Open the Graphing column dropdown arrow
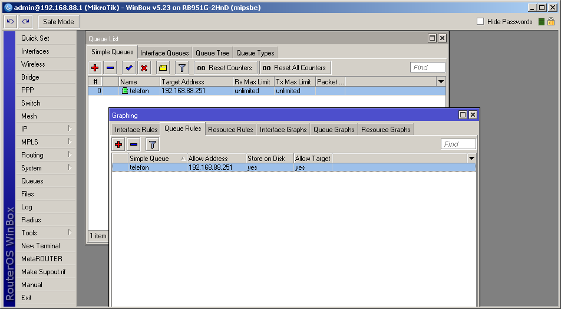Viewport: 561px width, 309px height. (471, 158)
